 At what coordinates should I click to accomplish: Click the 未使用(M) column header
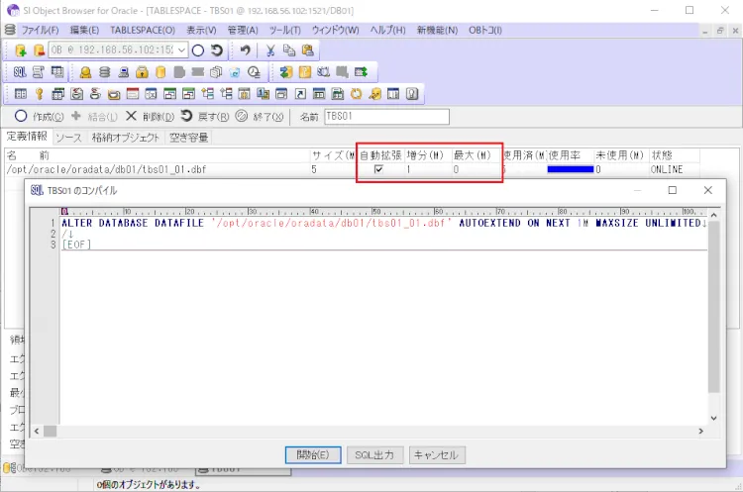[x=619, y=155]
